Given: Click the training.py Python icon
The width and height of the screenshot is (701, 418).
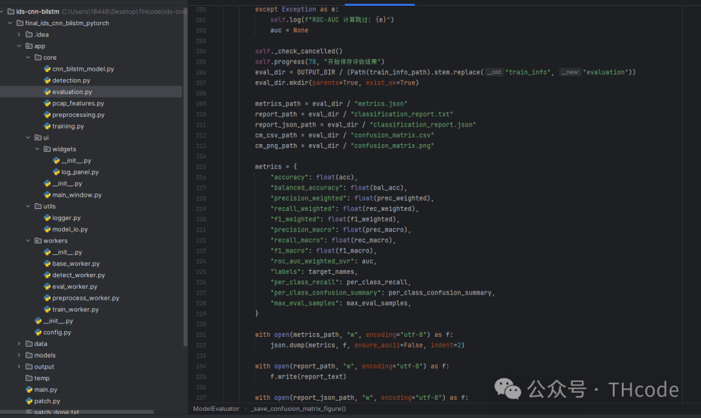Looking at the screenshot, I should click(47, 126).
